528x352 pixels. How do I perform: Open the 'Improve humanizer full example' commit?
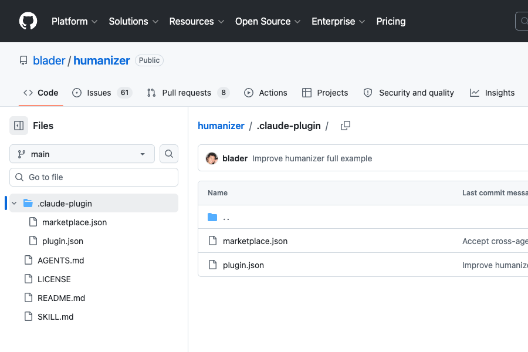pyautogui.click(x=312, y=158)
